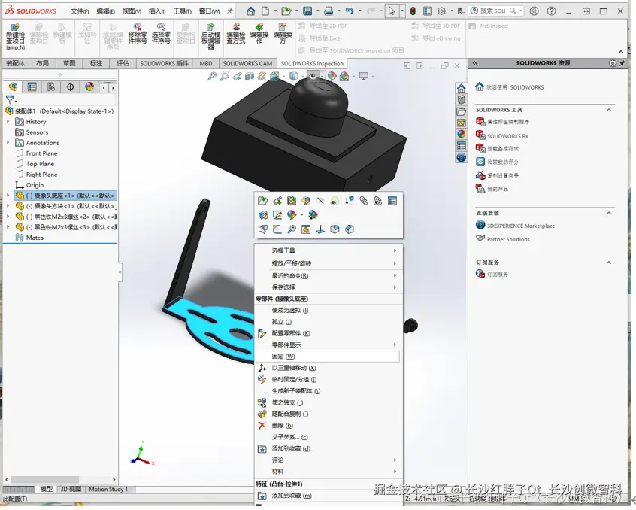636x510 pixels.
Task: Open the Save button dropdown arrow
Action: point(317,11)
